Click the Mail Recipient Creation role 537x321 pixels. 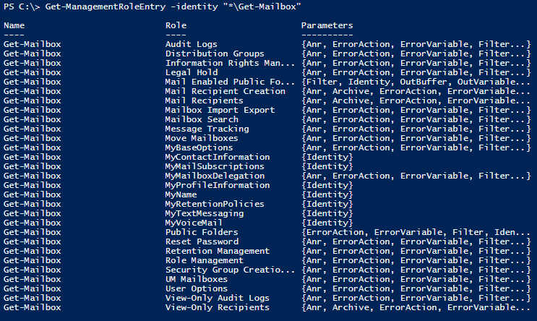225,91
